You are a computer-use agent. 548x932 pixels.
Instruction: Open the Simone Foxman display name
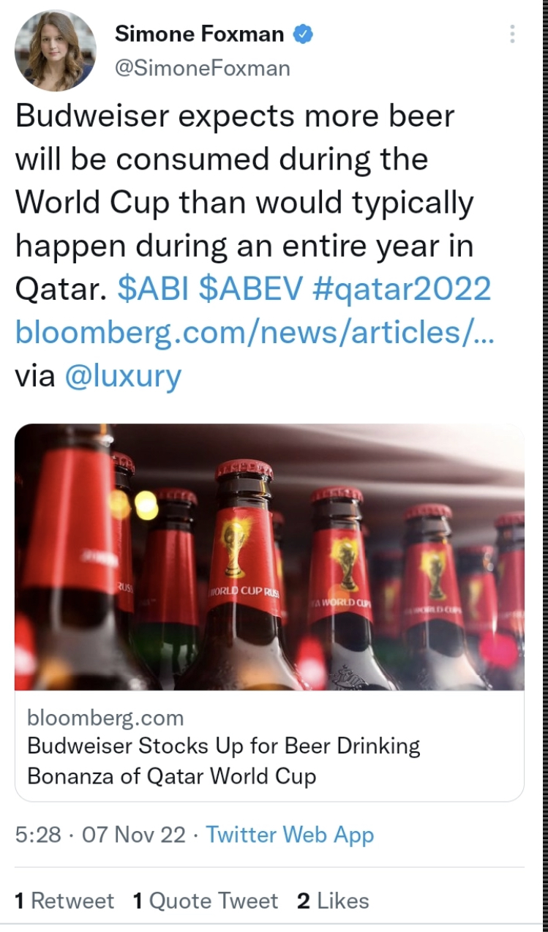click(199, 34)
